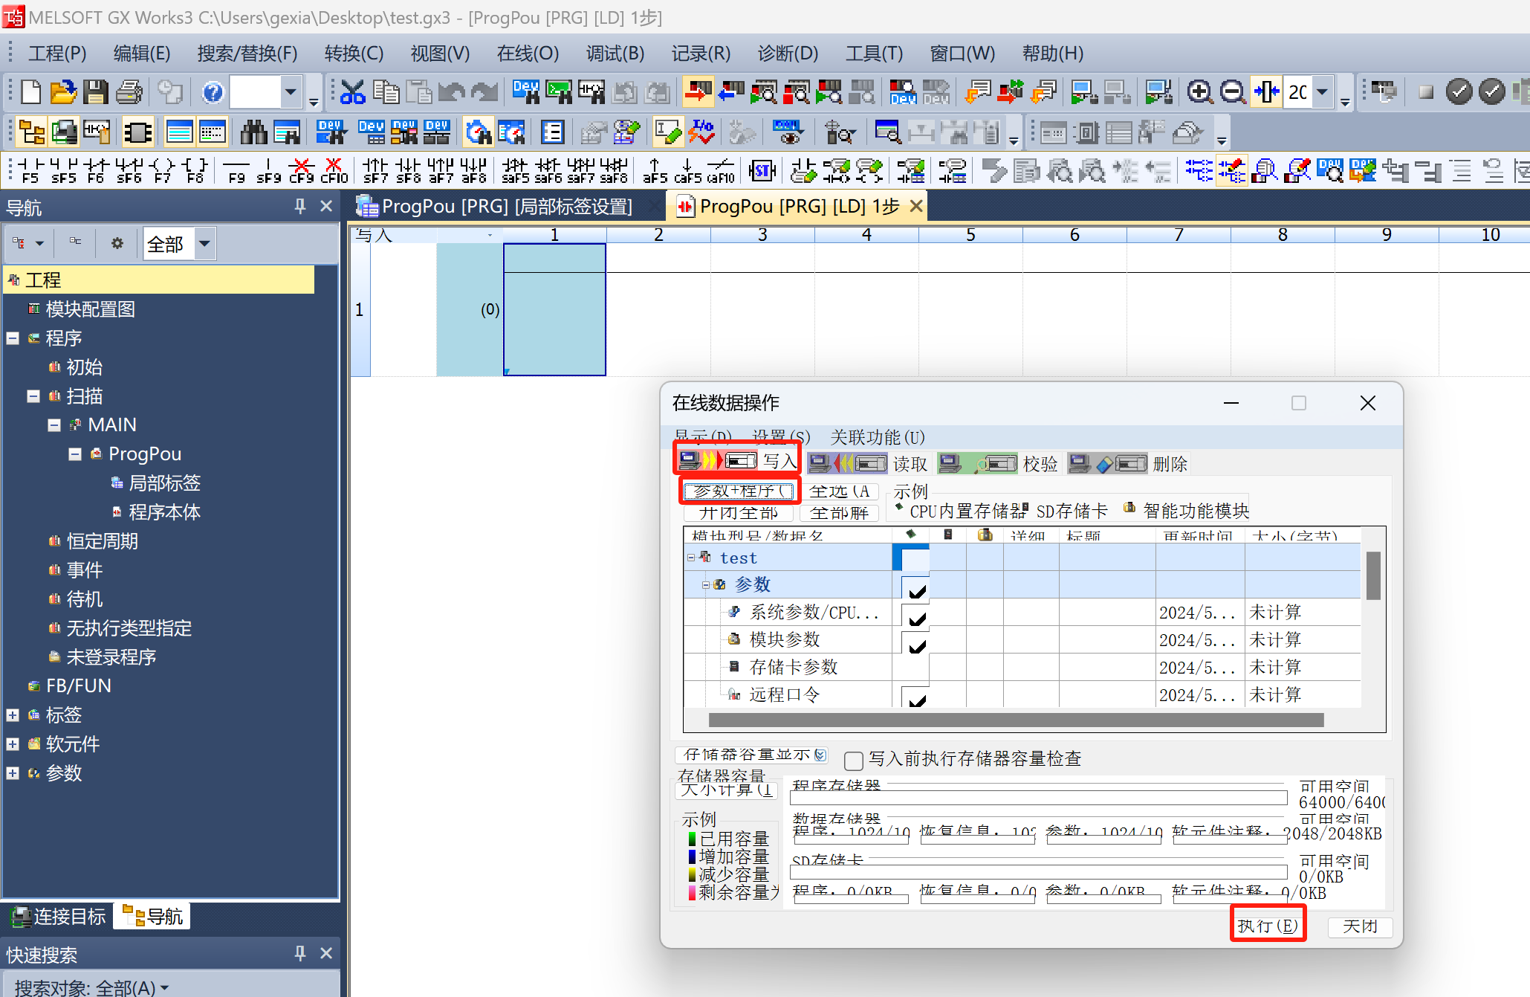Open Help with the question mark icon

click(213, 92)
